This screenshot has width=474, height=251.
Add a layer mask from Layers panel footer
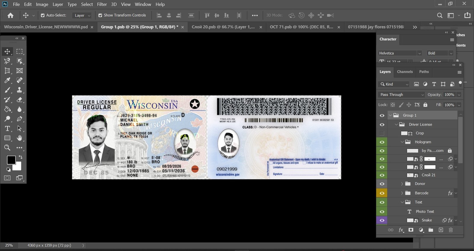tap(411, 230)
